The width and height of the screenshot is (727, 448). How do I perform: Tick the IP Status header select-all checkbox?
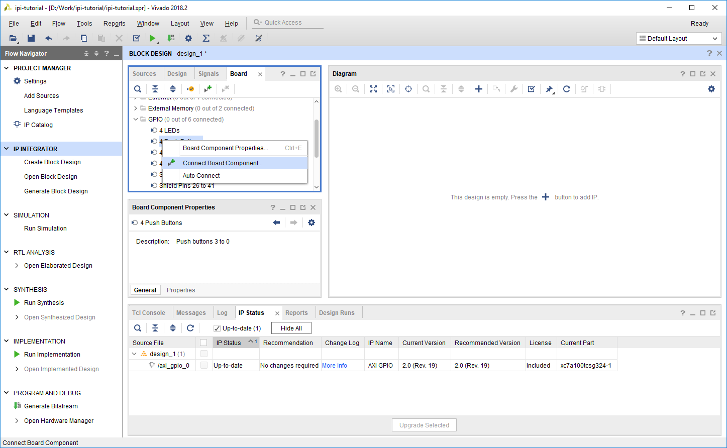coord(203,343)
